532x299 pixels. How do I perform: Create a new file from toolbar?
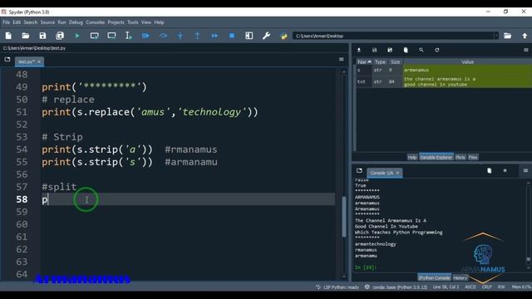(x=8, y=36)
